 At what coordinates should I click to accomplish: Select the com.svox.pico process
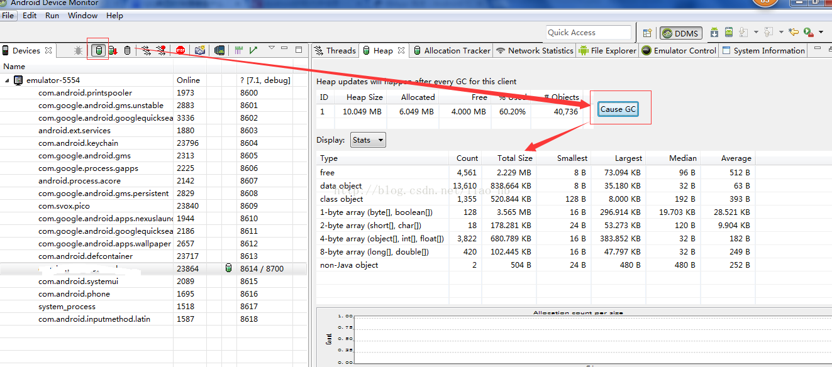click(x=153, y=206)
